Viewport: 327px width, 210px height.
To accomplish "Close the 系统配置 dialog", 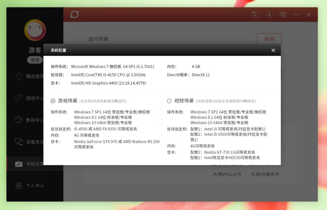I will pos(273,50).
